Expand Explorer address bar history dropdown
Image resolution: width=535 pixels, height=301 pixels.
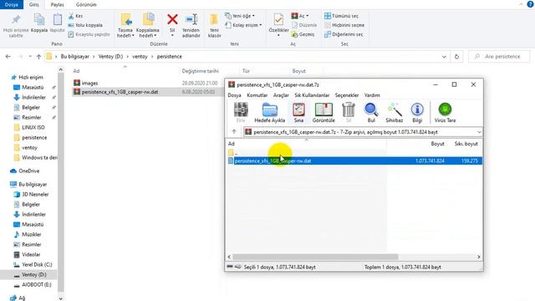click(444, 57)
